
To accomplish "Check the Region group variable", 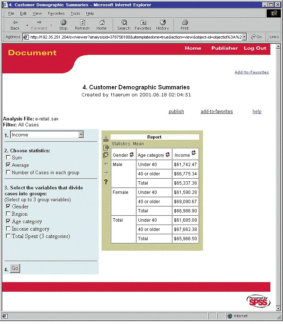I will [x=8, y=214].
